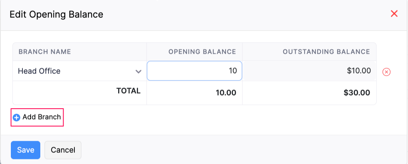
Task: Click the $30.00 total outstanding balance
Action: [x=357, y=93]
